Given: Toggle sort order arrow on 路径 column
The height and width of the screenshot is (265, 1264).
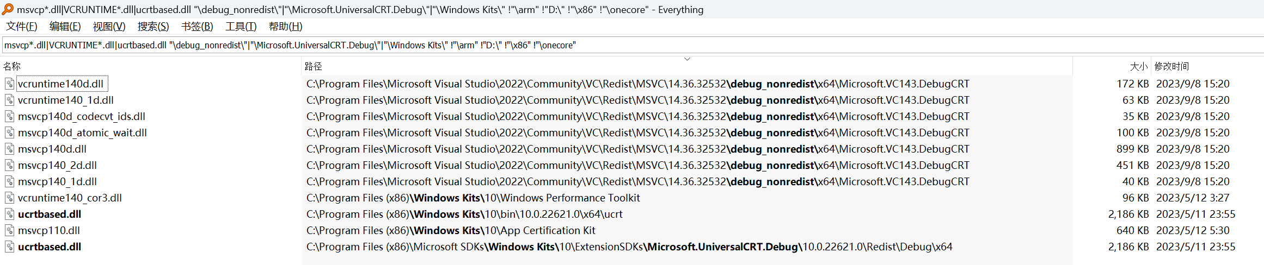Looking at the screenshot, I should click(x=687, y=59).
